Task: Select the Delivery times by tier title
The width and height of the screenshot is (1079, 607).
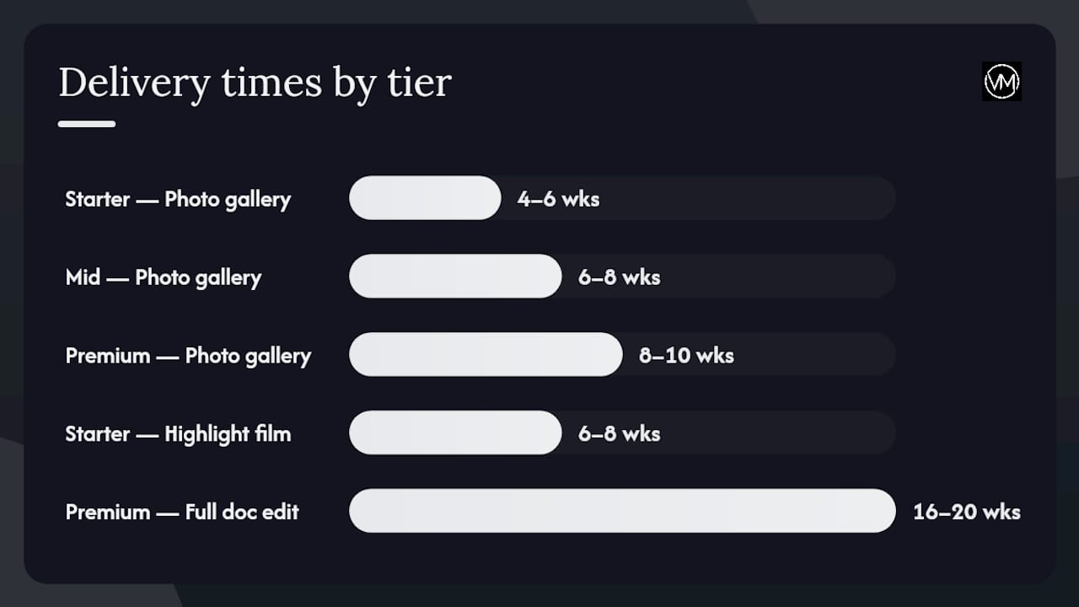Action: click(255, 83)
